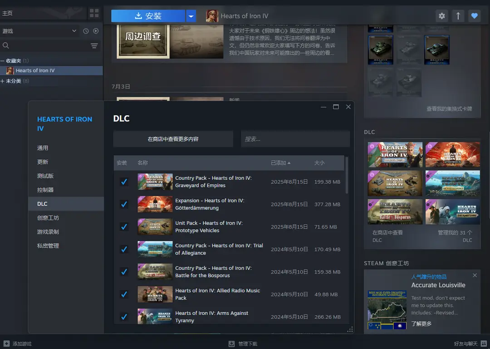490x349 pixels.
Task: Toggle the Götterdämmerung expansion checkbox
Action: click(x=124, y=204)
